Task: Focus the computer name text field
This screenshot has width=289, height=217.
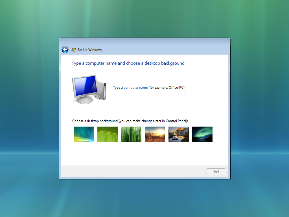Action: click(x=149, y=94)
